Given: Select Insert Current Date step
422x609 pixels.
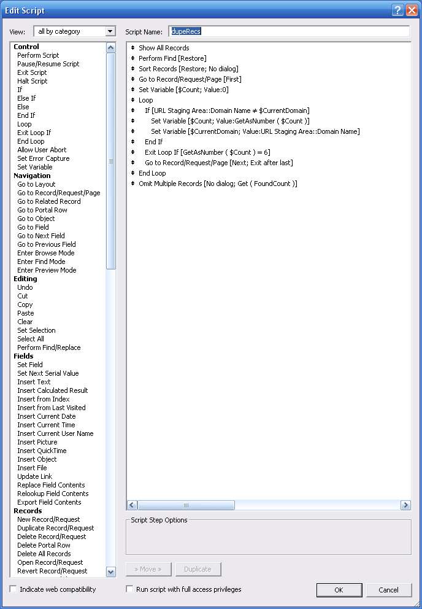Looking at the screenshot, I should [x=47, y=416].
